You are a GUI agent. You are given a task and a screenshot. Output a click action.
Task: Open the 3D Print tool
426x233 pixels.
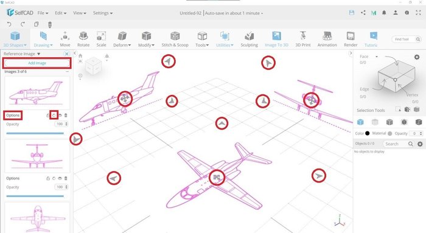click(303, 40)
